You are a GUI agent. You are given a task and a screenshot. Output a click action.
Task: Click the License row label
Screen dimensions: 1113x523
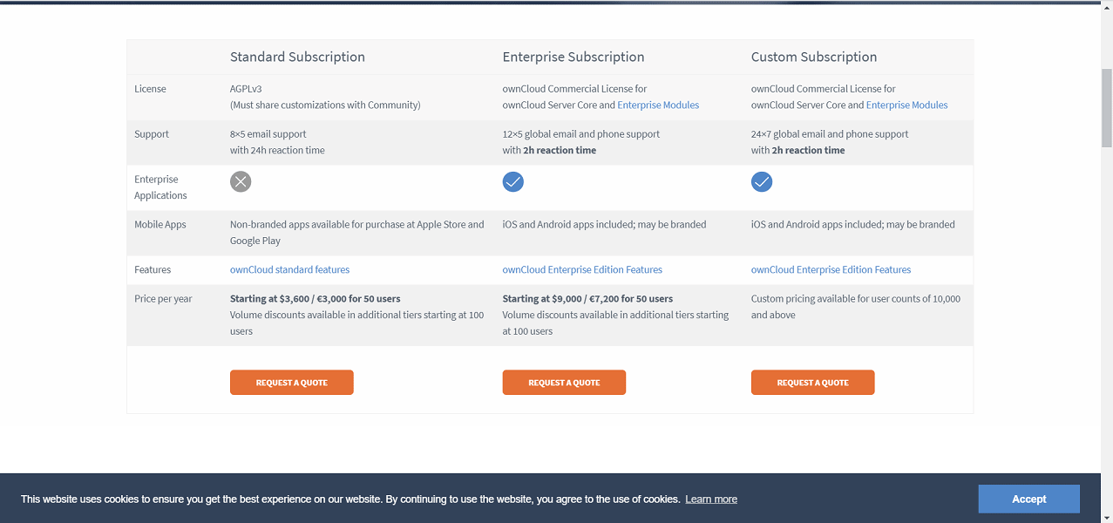click(x=150, y=89)
